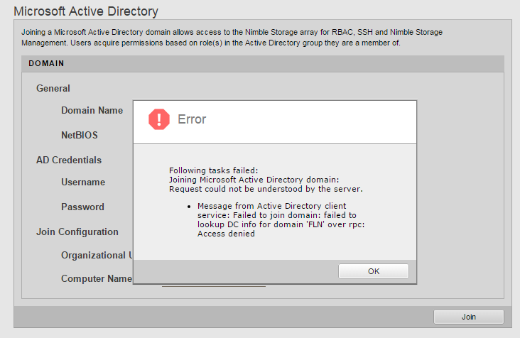Click the 'Microsoft Active Directory' page heading
520x338 pixels.
(86, 11)
